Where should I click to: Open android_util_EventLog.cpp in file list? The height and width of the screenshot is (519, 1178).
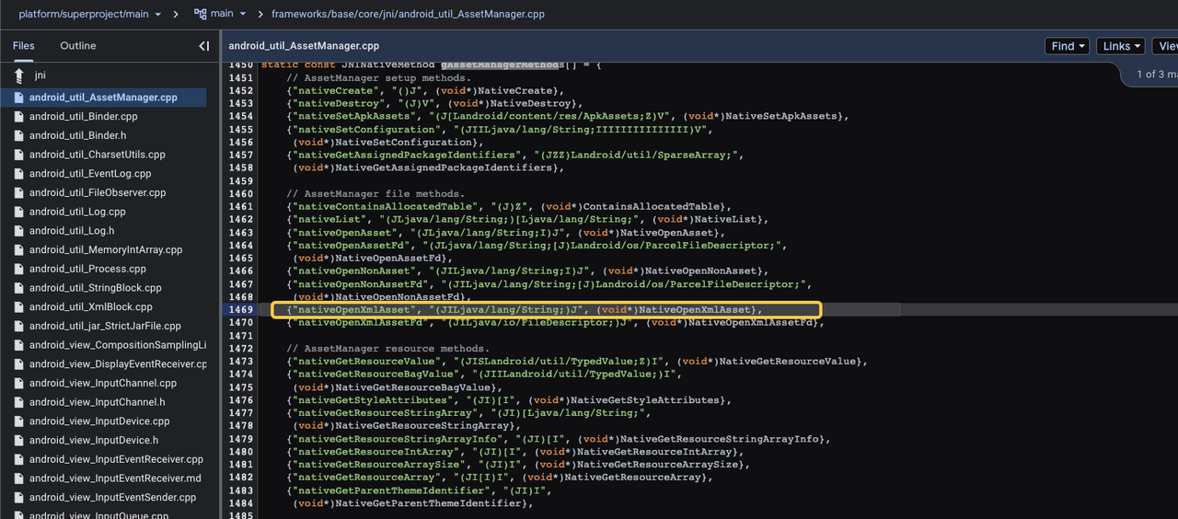tap(90, 174)
